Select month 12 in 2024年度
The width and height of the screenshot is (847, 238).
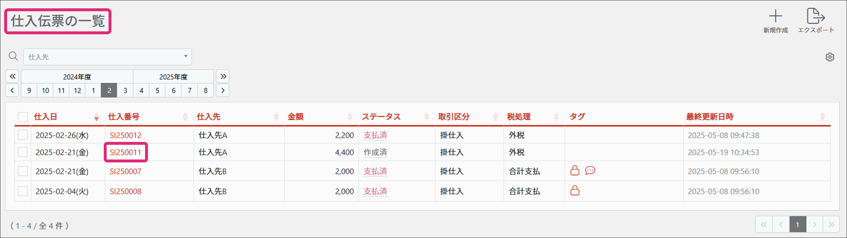click(77, 90)
